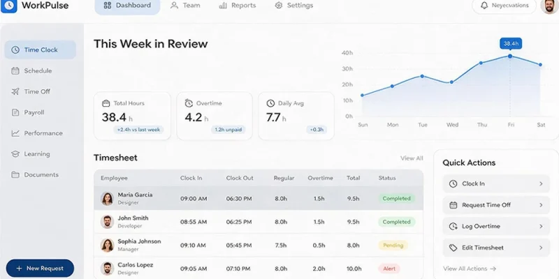
Task: Open Time Off airplane icon
Action: [x=15, y=91]
